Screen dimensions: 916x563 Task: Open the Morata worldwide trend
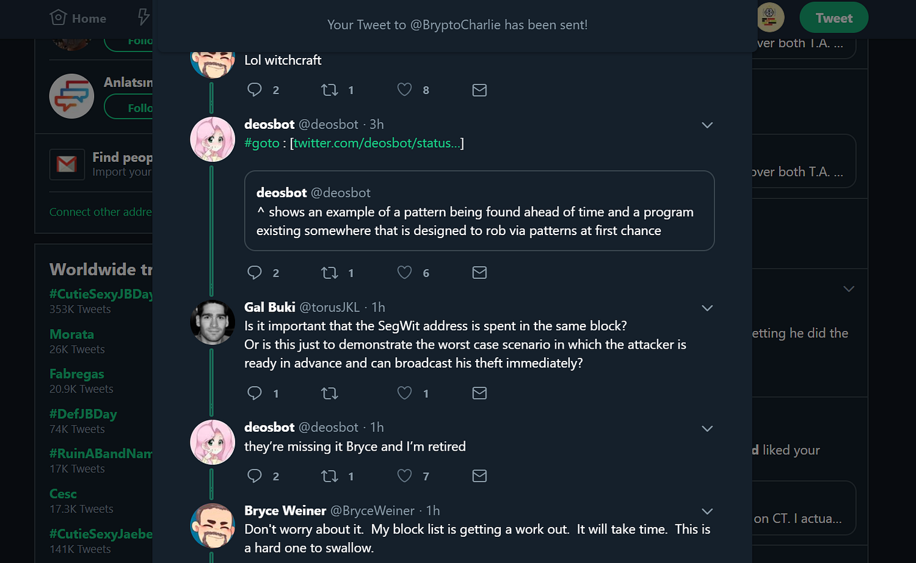72,335
